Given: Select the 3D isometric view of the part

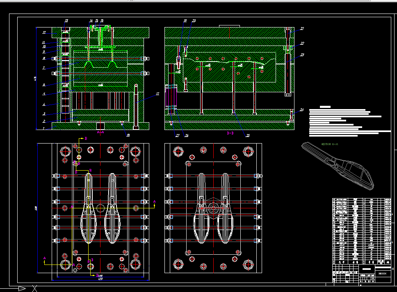Looking at the screenshot, I should 338,166.
